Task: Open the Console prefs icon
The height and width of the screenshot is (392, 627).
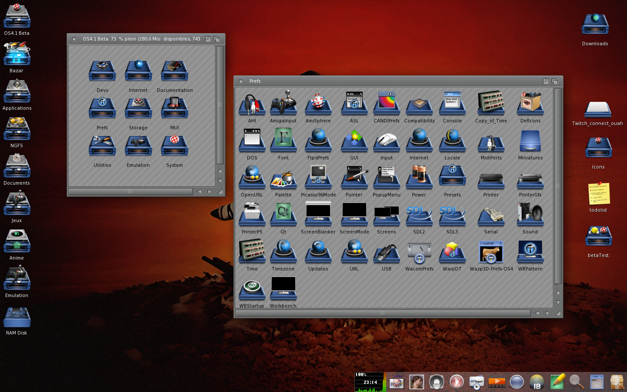Action: [452, 104]
